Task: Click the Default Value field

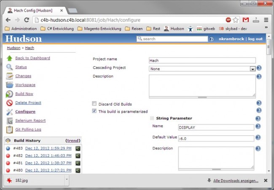Action: [216, 138]
